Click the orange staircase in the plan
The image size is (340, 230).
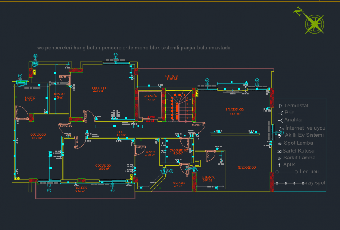point(178,107)
